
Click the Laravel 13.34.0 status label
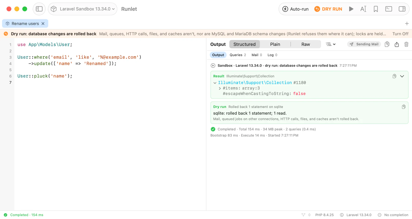click(359, 215)
